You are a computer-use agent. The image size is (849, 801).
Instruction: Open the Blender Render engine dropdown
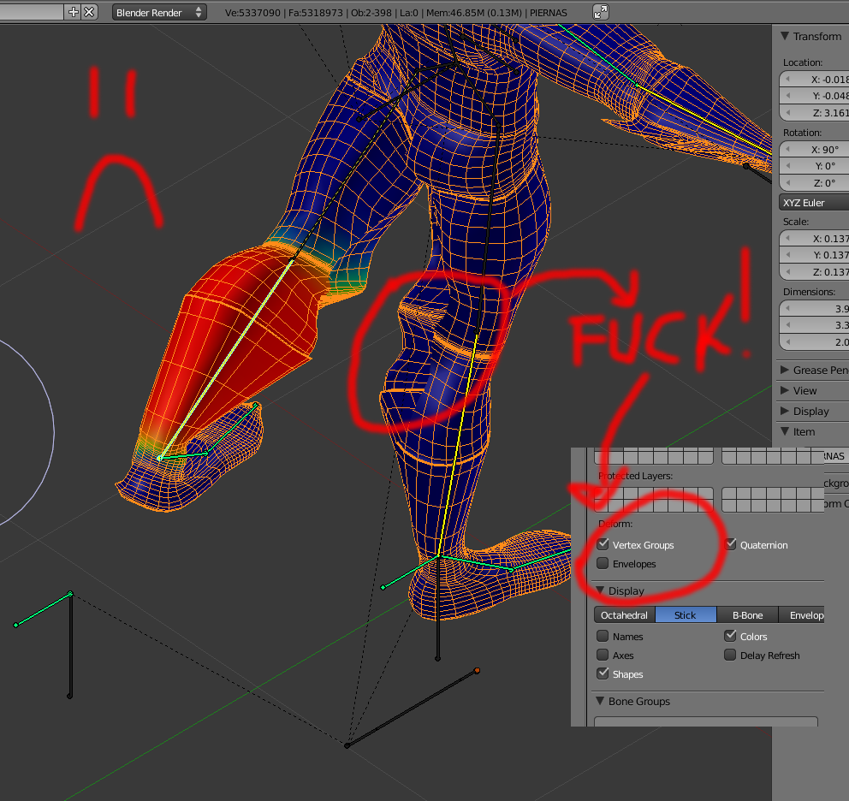[159, 13]
